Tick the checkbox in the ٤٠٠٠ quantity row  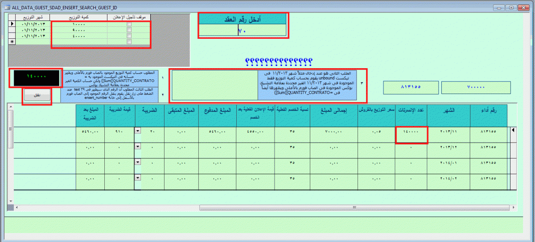(129, 35)
